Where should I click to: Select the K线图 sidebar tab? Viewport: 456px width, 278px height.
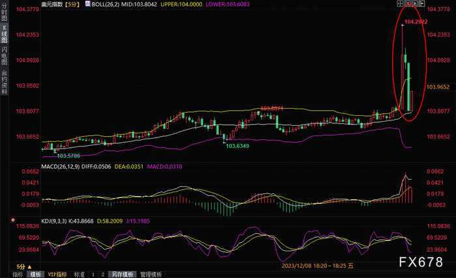[4, 34]
